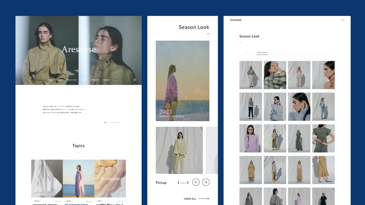Open the white shirt topic thumbnail
This screenshot has width=365, height=205.
coord(47,178)
